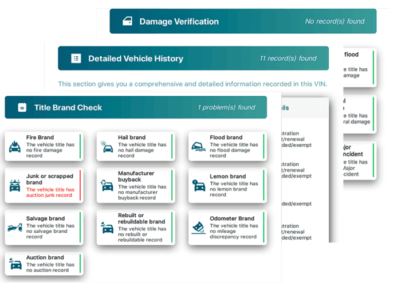Expand the Detailed Vehicle History header
The height and width of the screenshot is (301, 401).
194,58
